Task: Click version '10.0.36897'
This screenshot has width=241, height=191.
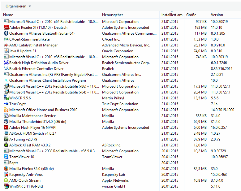Action: (219, 157)
